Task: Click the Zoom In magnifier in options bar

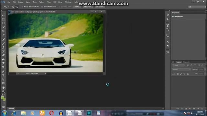Action: pyautogui.click(x=13, y=7)
